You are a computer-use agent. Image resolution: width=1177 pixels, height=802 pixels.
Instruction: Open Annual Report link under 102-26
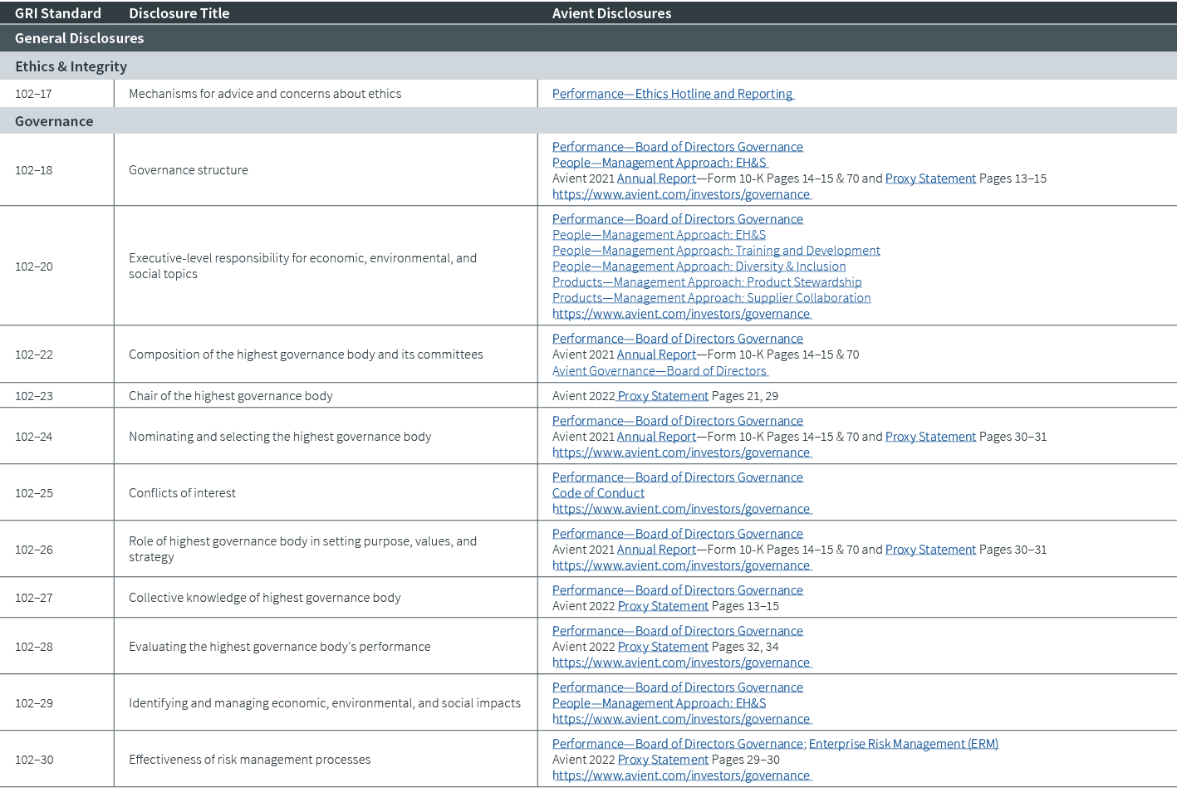(x=655, y=549)
